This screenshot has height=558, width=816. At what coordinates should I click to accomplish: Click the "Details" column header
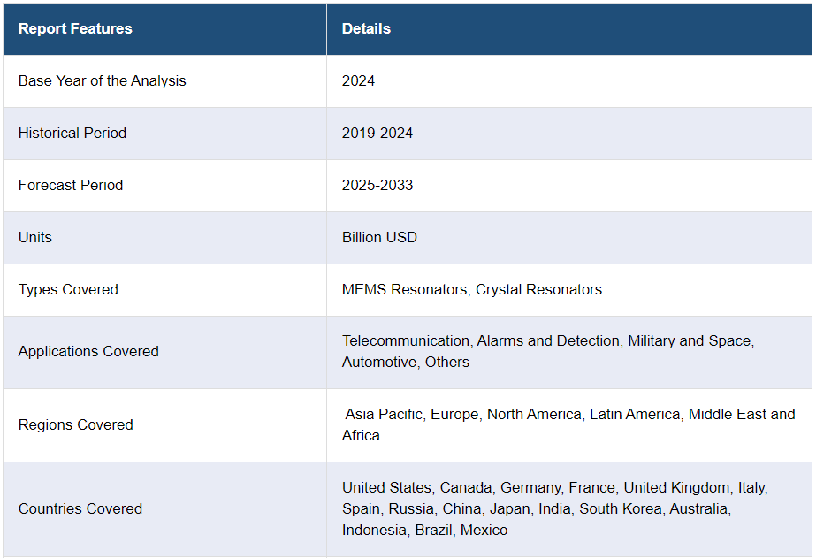click(366, 29)
